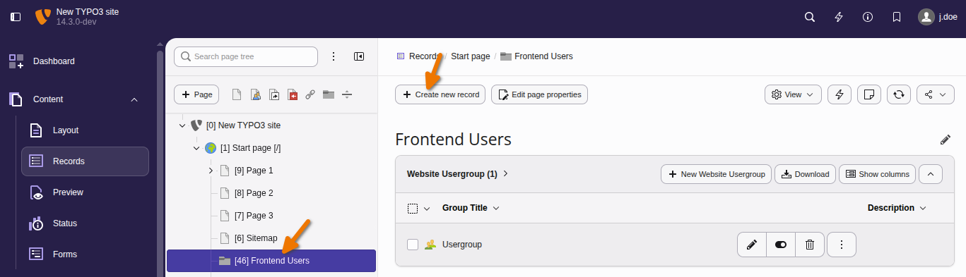Viewport: 966px width, 277px height.
Task: Click the Search page tree field
Action: pyautogui.click(x=246, y=56)
